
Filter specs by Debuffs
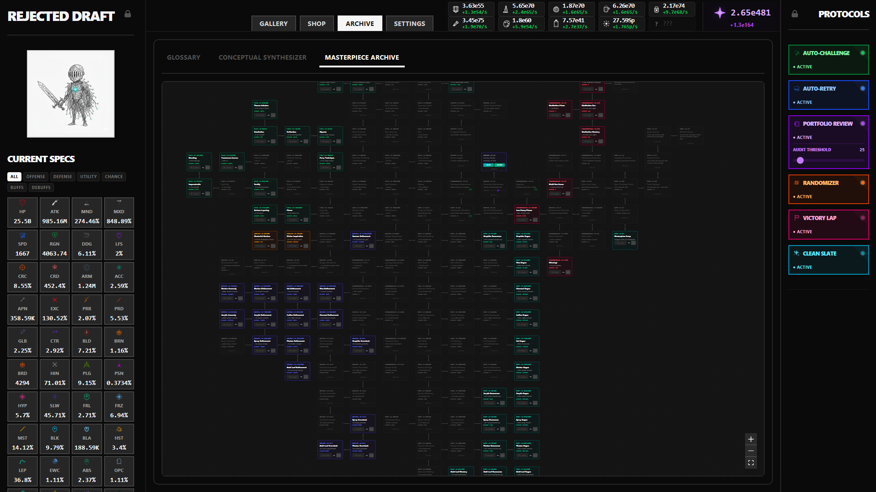click(41, 188)
